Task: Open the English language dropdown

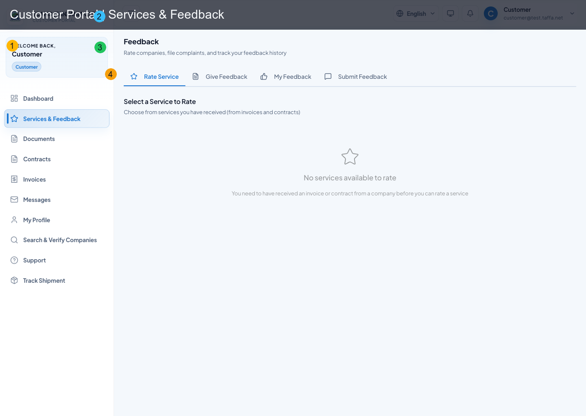Action: [416, 13]
